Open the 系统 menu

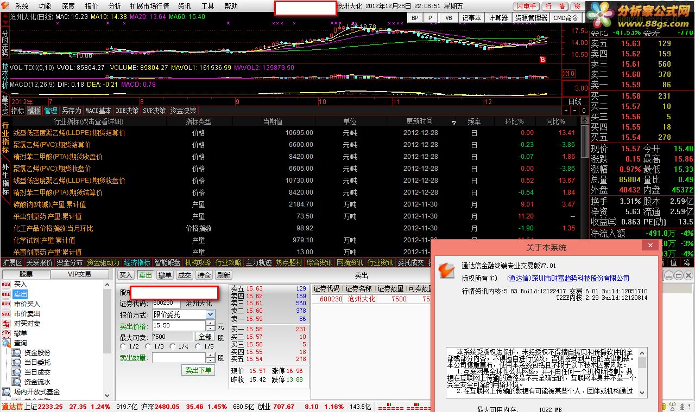click(22, 6)
